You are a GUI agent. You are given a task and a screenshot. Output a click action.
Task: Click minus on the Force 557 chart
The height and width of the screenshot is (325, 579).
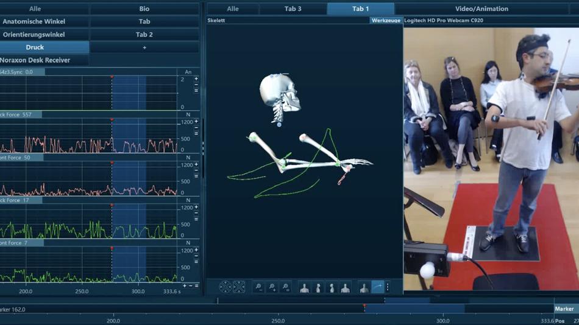coord(196,127)
